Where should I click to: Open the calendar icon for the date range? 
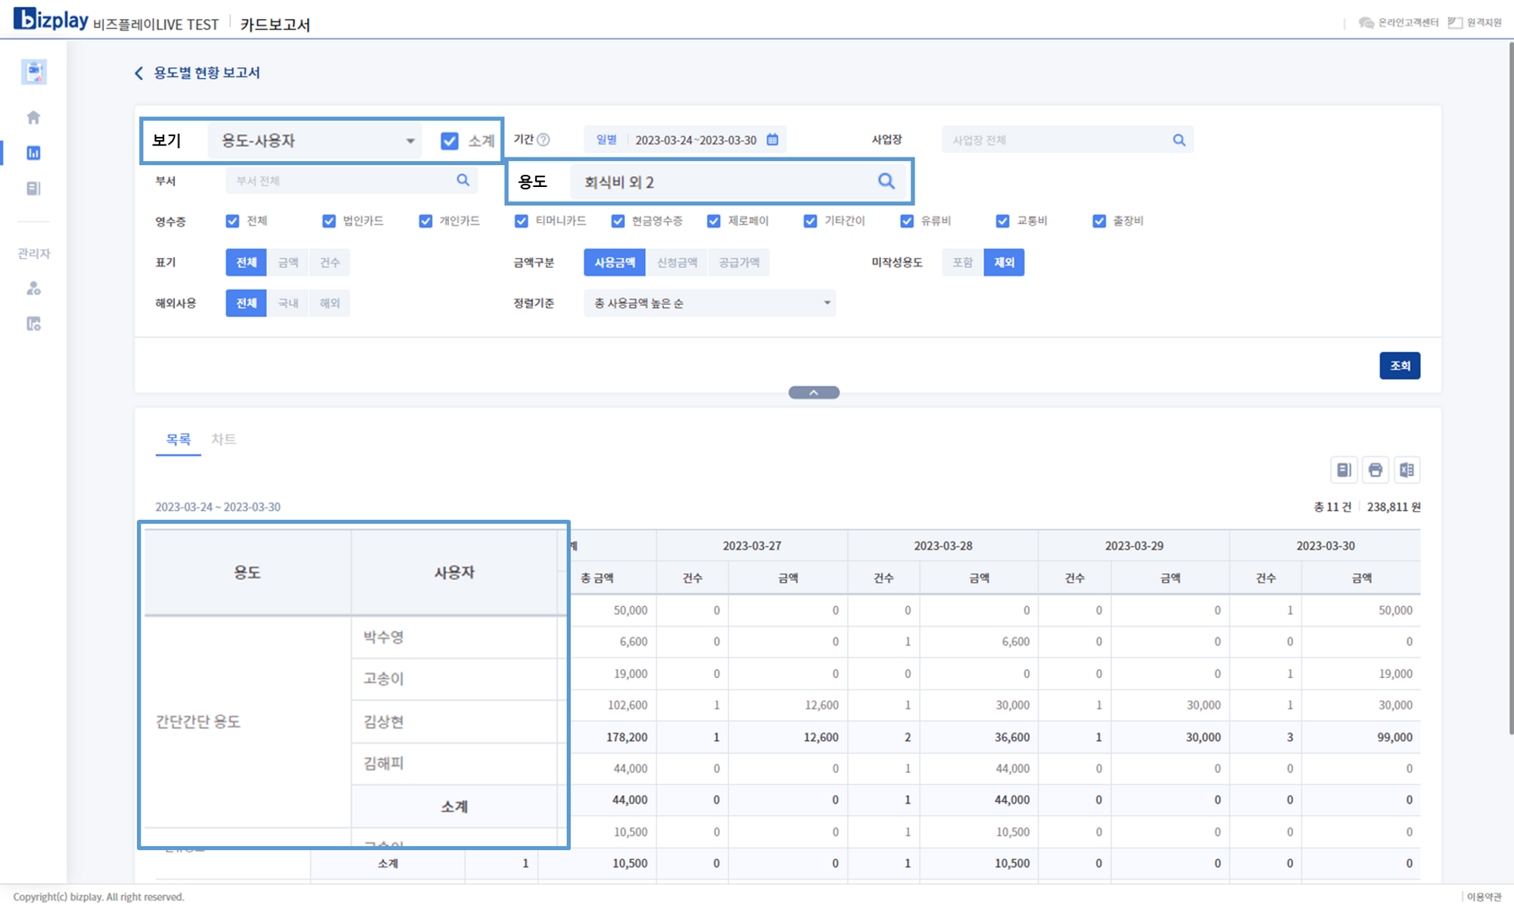[x=772, y=139]
